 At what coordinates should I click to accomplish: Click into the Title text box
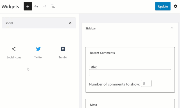tap(130, 73)
